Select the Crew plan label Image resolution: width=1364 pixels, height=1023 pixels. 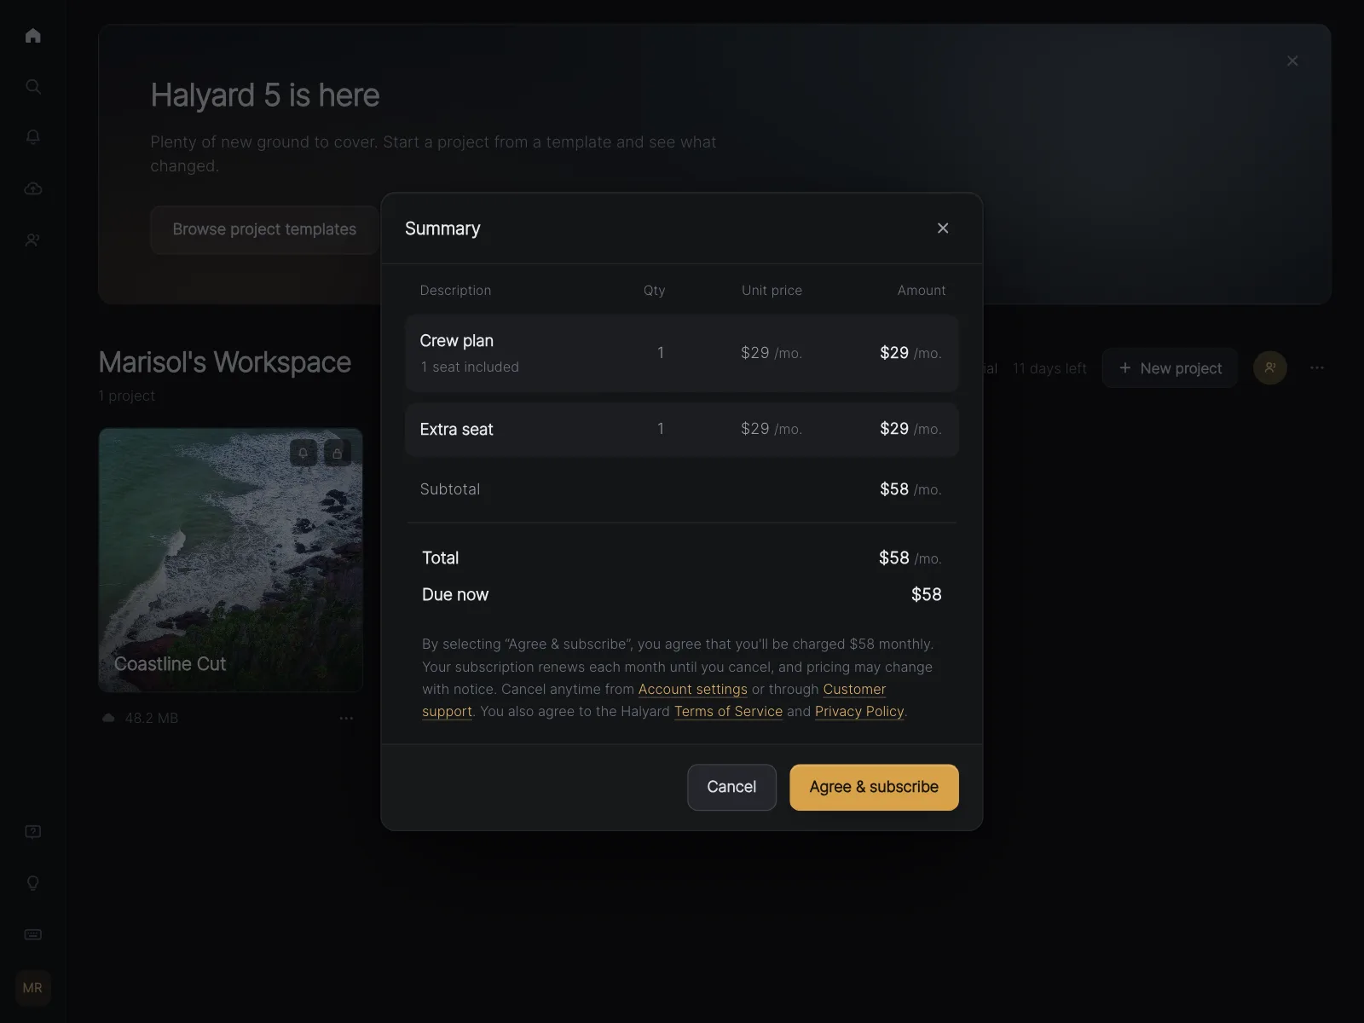[x=457, y=340]
